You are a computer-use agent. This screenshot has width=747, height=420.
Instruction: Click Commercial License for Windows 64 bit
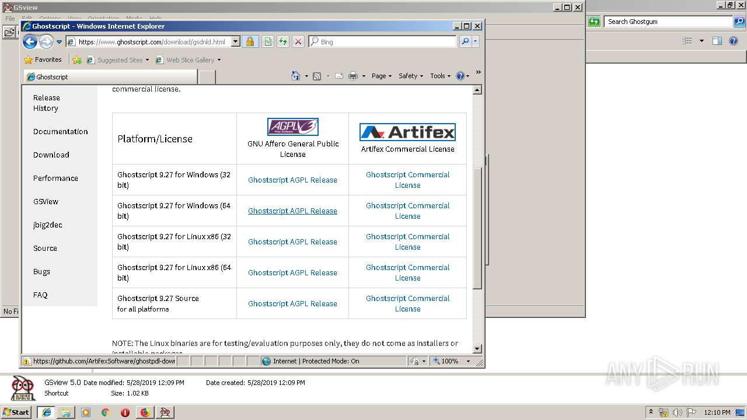coord(407,211)
